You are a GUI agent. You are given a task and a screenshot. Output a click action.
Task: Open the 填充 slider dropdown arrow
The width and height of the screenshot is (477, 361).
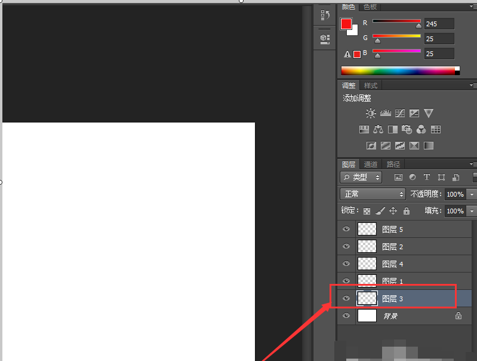tap(472, 211)
